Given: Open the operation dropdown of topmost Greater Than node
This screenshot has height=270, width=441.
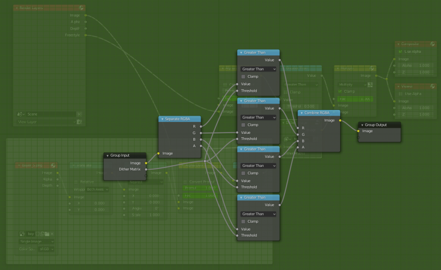Looking at the screenshot, I should pyautogui.click(x=258, y=69).
